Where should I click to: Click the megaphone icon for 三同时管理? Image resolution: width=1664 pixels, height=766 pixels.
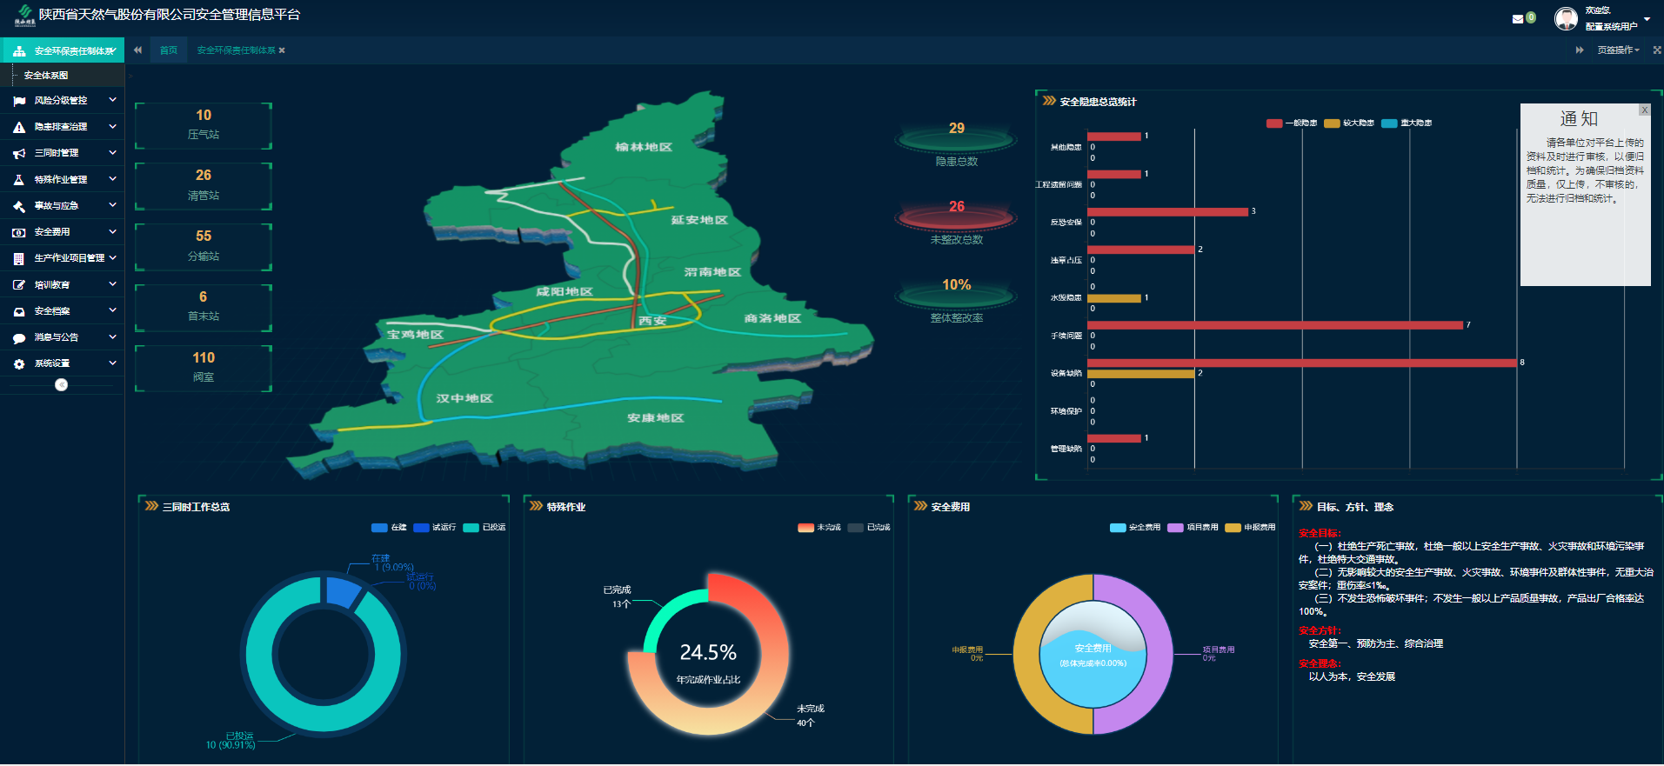click(x=19, y=153)
